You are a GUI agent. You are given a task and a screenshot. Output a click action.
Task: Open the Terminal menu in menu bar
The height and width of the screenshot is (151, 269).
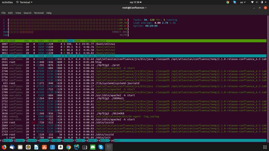coord(39,13)
